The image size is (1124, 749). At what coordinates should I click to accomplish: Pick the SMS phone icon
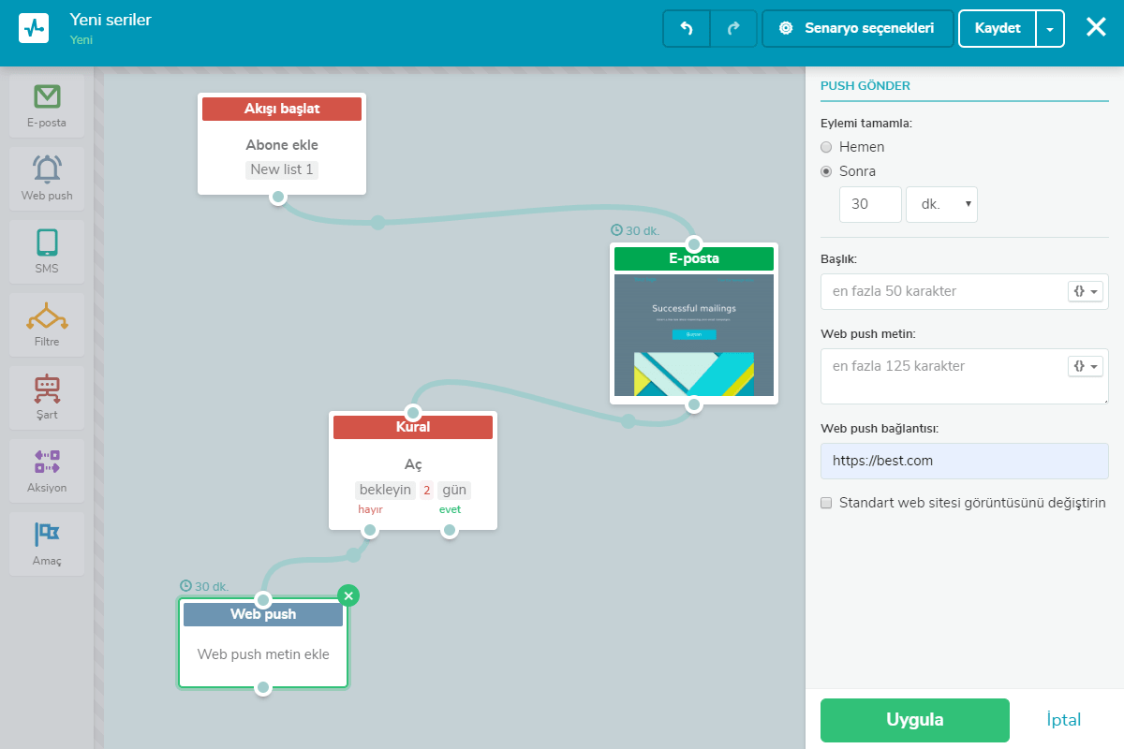tap(47, 242)
